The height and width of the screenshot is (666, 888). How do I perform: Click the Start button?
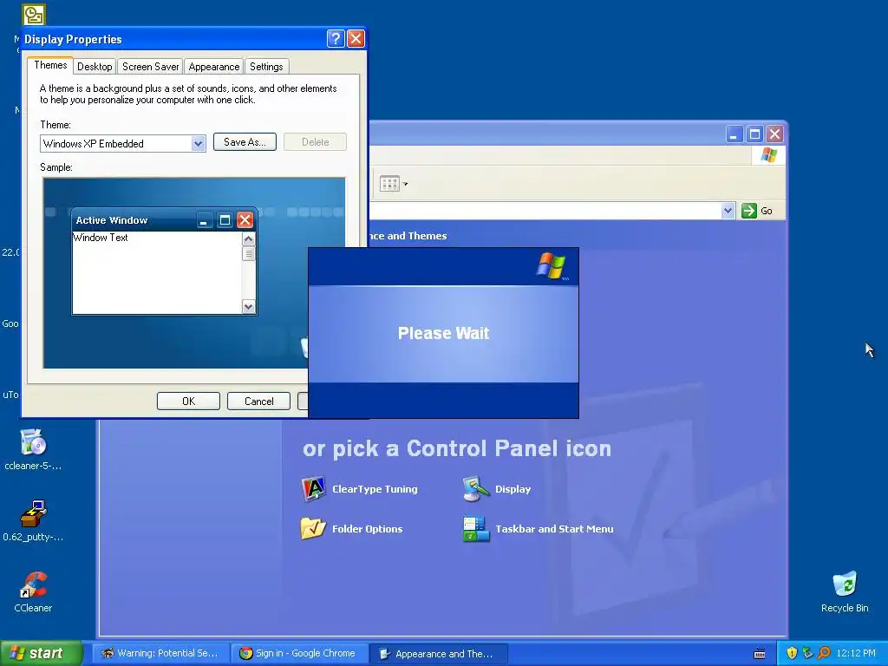tap(40, 653)
